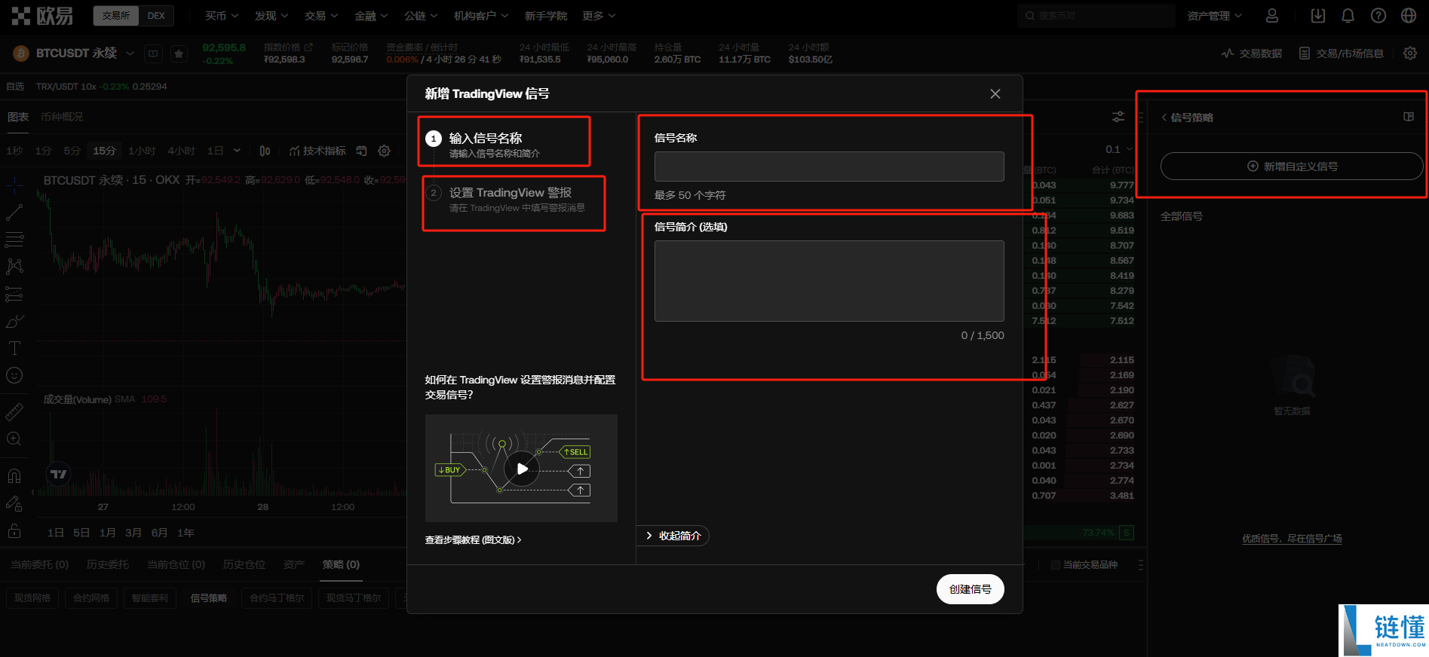Image resolution: width=1429 pixels, height=657 pixels.
Task: Select the trend line drawing tool
Action: pos(14,212)
